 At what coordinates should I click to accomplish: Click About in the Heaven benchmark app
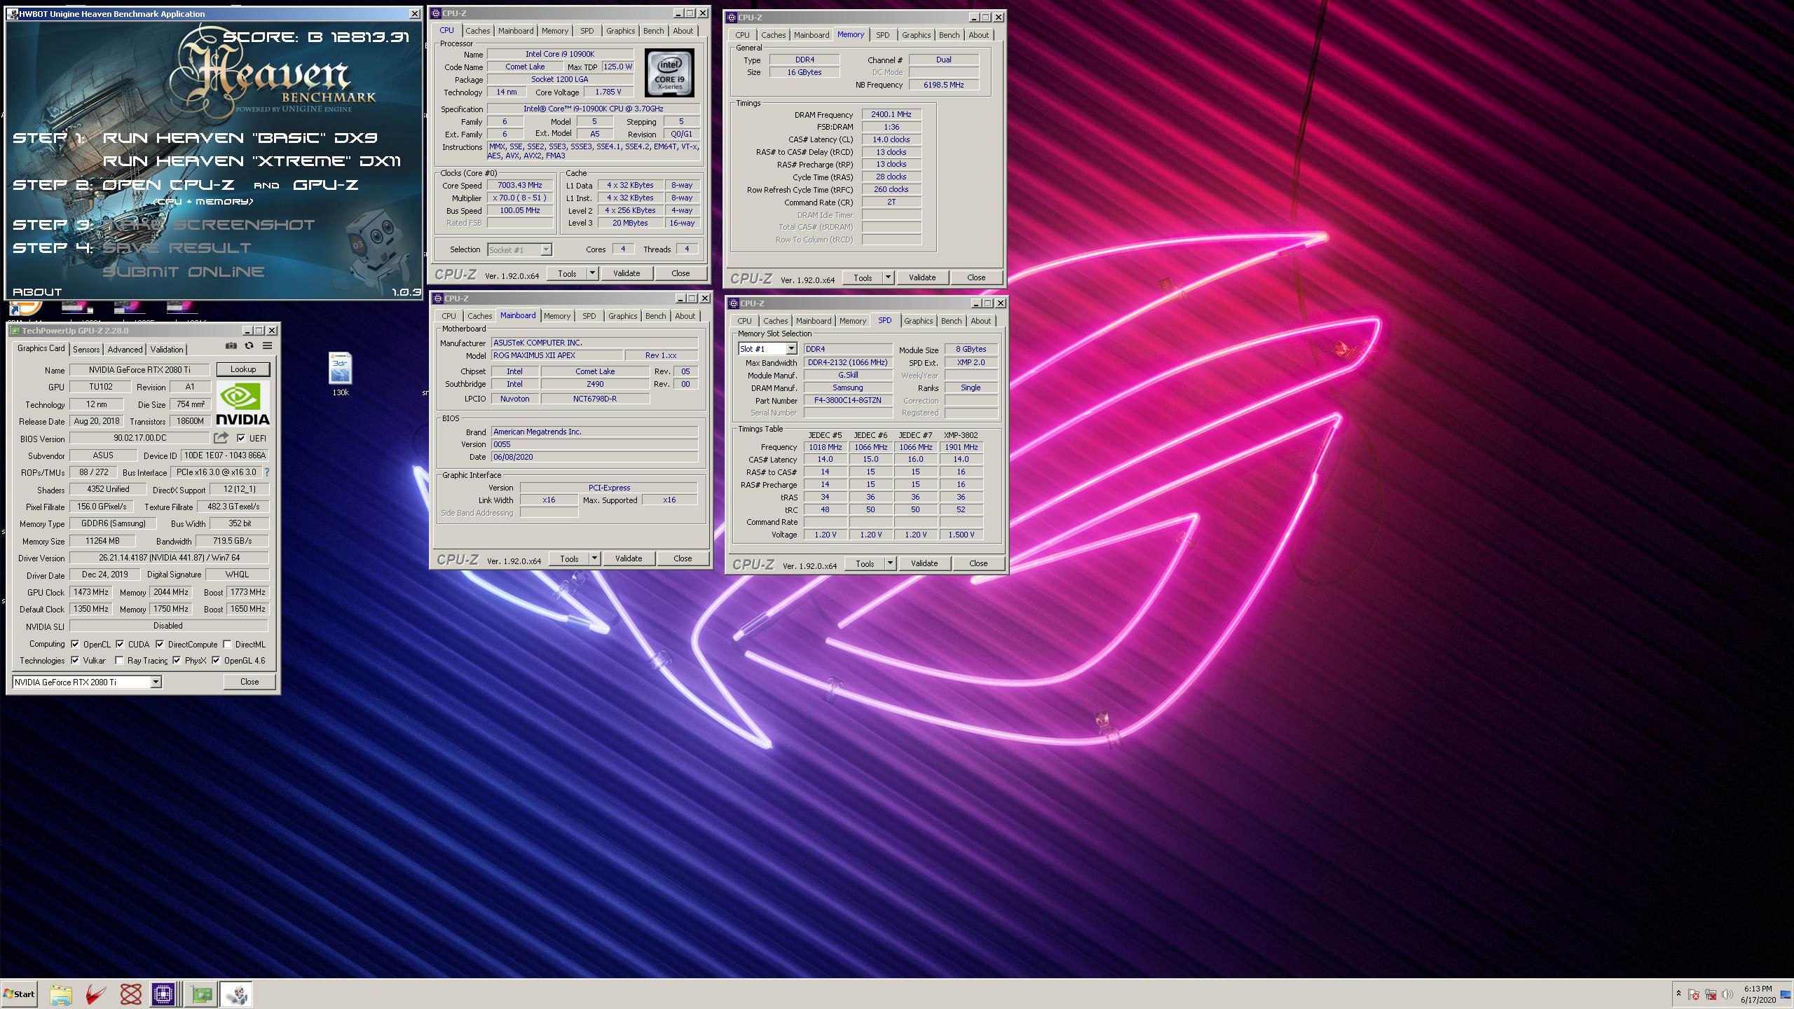37,291
